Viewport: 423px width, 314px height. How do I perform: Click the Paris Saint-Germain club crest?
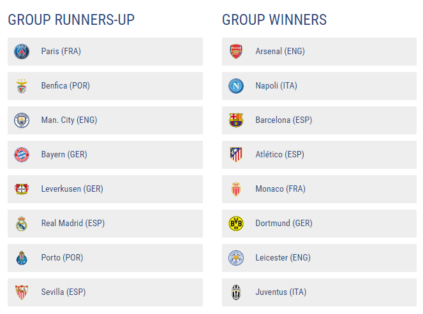(22, 52)
